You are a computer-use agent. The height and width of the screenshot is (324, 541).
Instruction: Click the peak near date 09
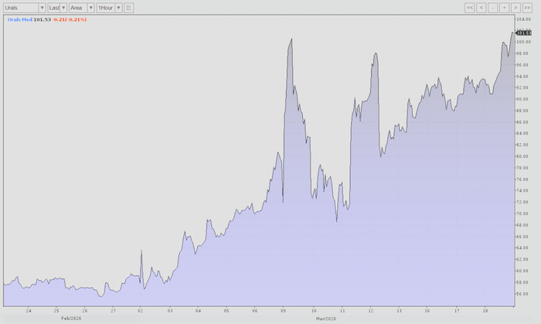coord(291,39)
